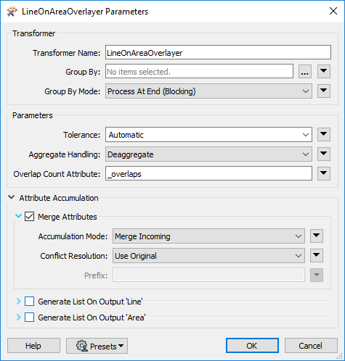345x361 pixels.
Task: Click arrow menu beside Aggregate Handling
Action: click(x=324, y=154)
